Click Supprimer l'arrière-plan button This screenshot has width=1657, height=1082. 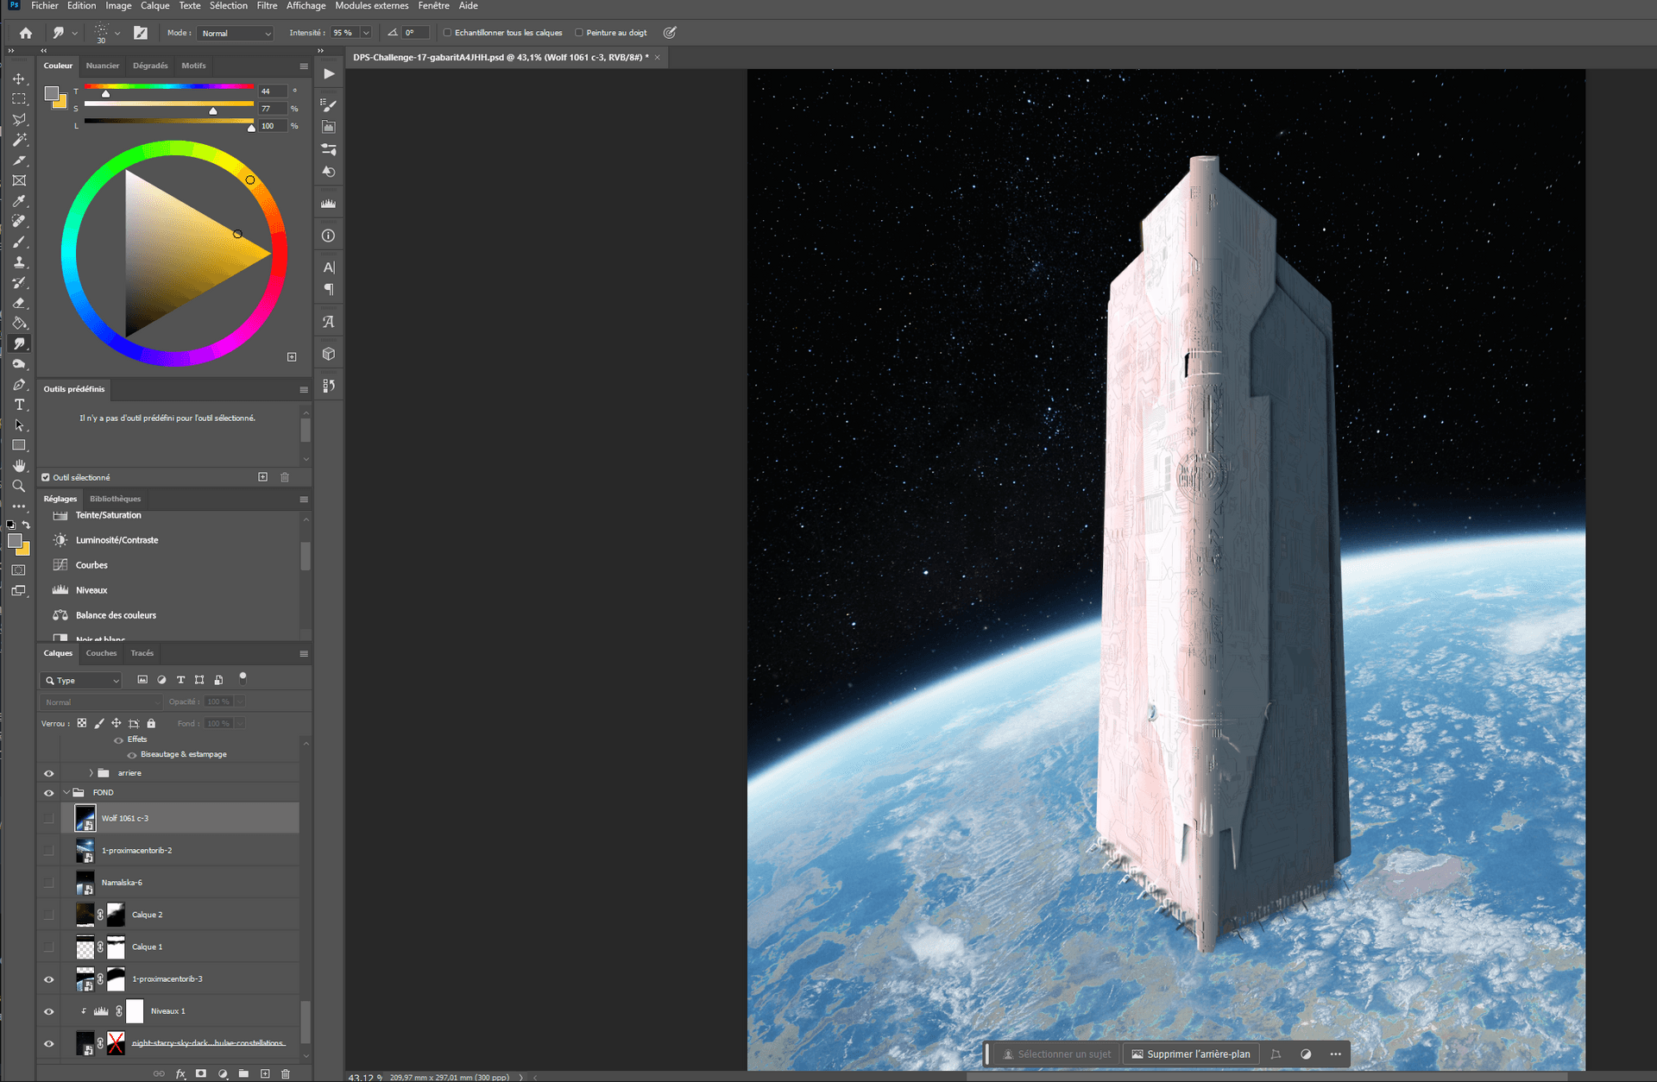(1191, 1054)
